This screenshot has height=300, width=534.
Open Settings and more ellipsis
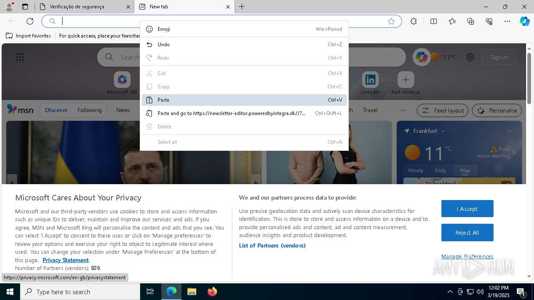point(507,21)
